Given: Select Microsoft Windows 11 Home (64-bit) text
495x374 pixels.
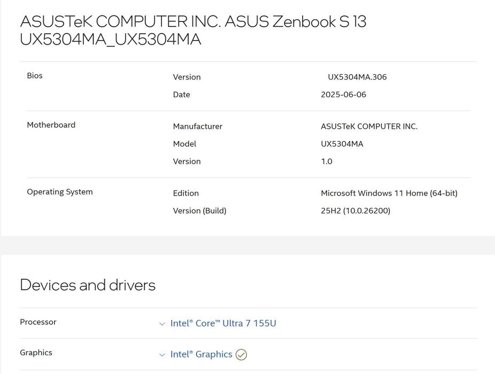Looking at the screenshot, I should coord(389,193).
